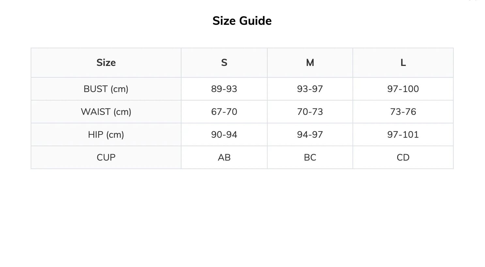The width and height of the screenshot is (485, 267).
Task: Click the Size Guide heading
Action: 242,21
